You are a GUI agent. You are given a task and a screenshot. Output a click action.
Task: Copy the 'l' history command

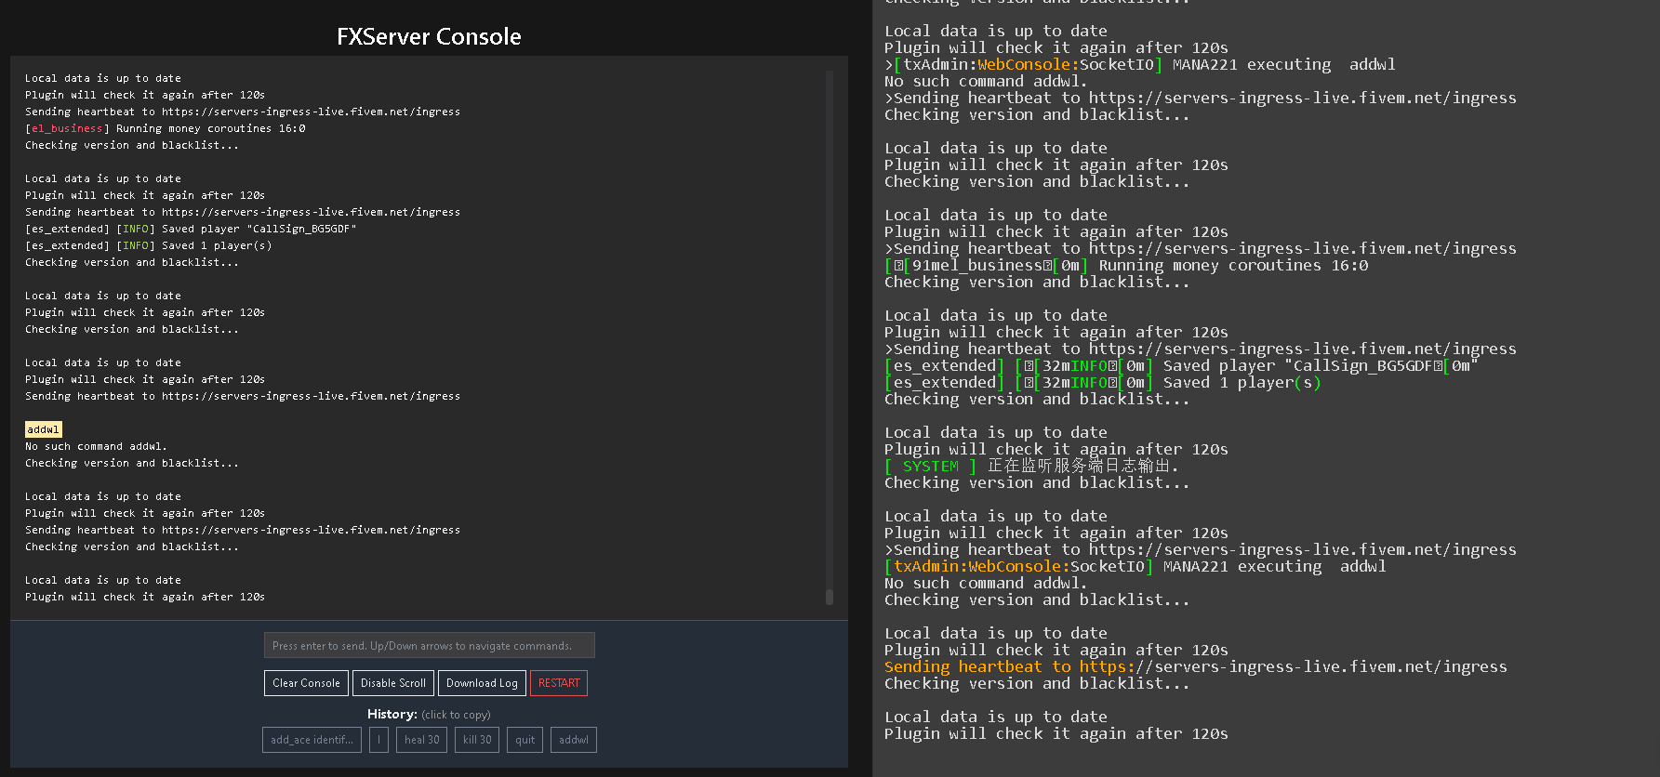(x=378, y=740)
